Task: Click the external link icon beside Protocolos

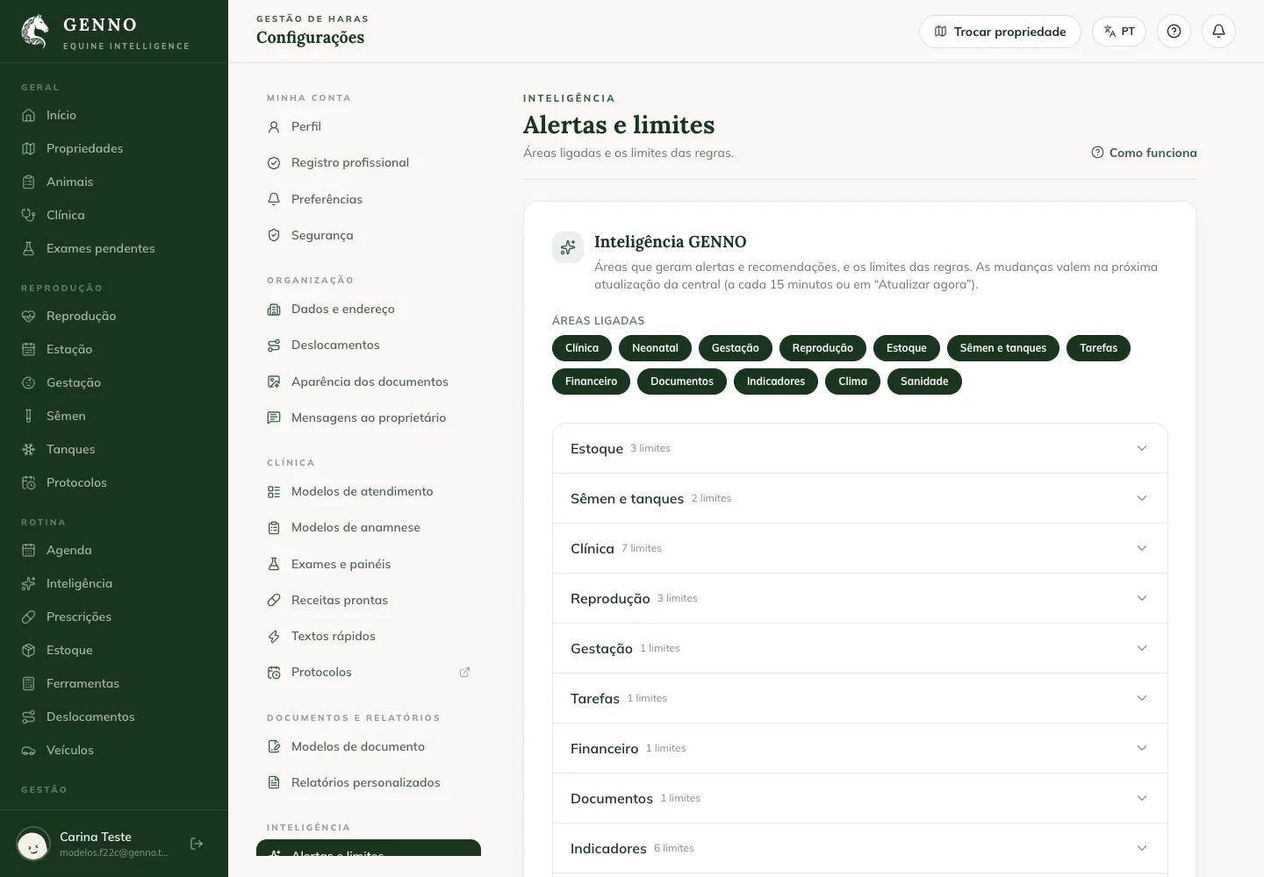Action: click(x=465, y=673)
